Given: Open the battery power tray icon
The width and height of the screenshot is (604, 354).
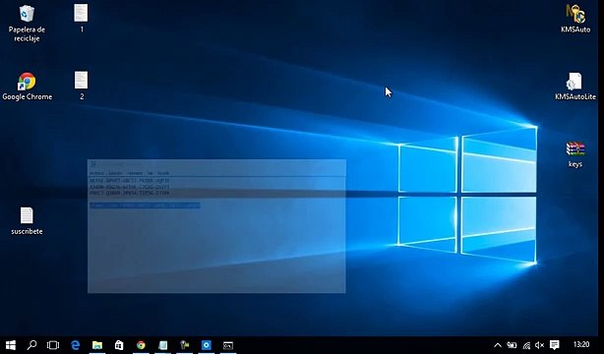Looking at the screenshot, I should tap(512, 345).
